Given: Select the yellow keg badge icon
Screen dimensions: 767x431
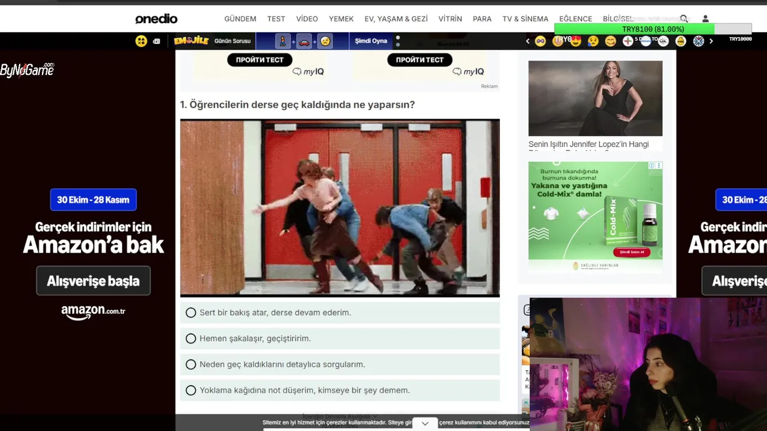Looking at the screenshot, I should (681, 41).
